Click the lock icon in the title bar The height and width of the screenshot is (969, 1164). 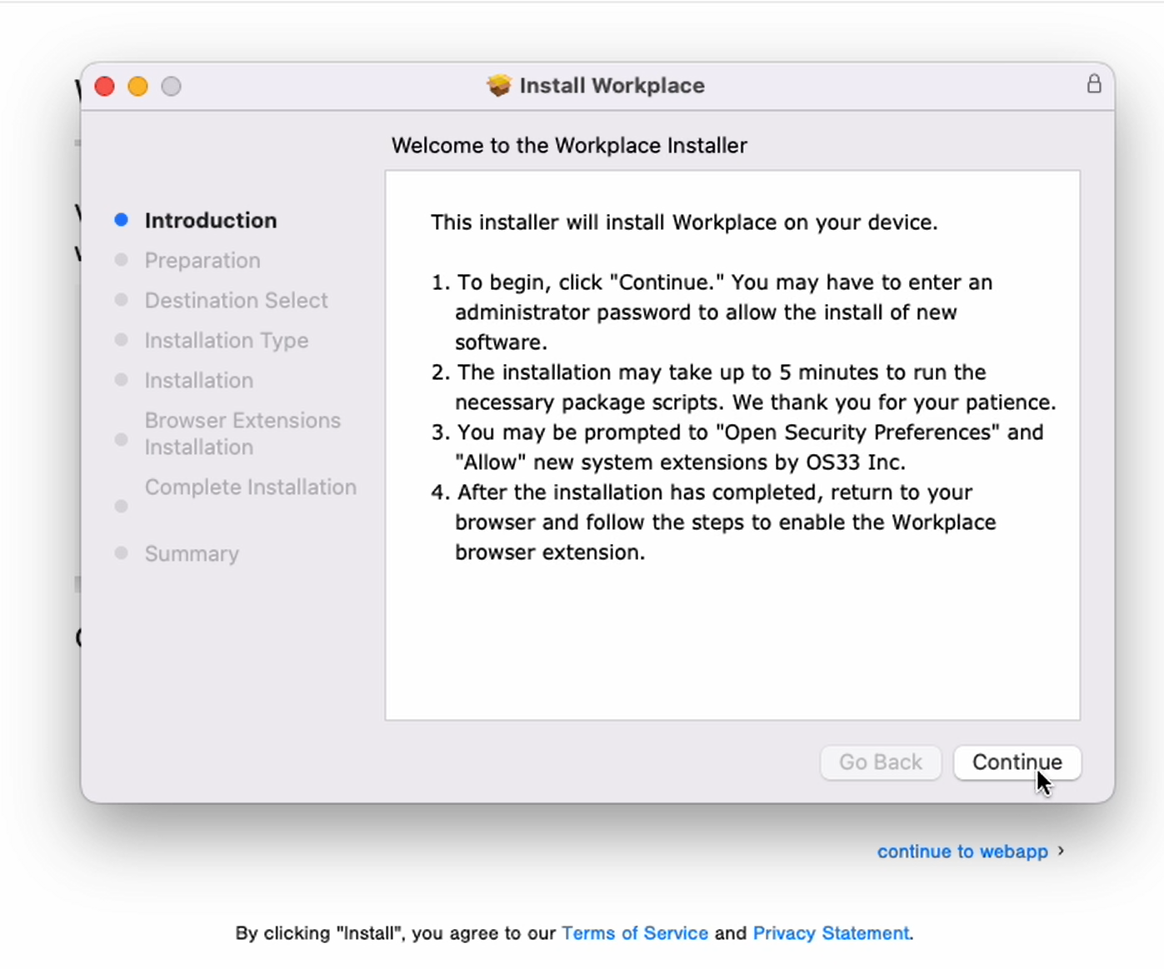[x=1093, y=84]
